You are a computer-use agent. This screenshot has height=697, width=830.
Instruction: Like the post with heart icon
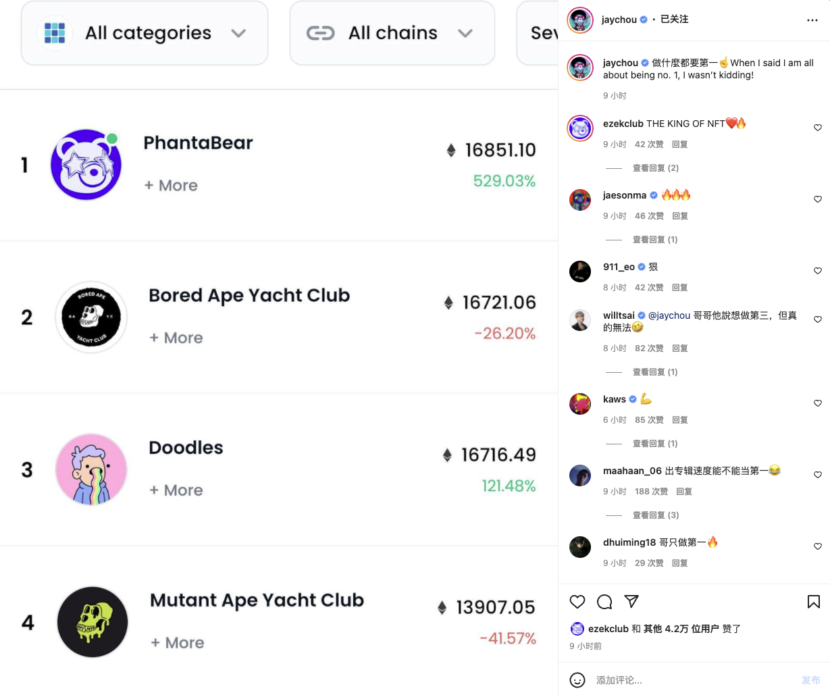(x=577, y=602)
